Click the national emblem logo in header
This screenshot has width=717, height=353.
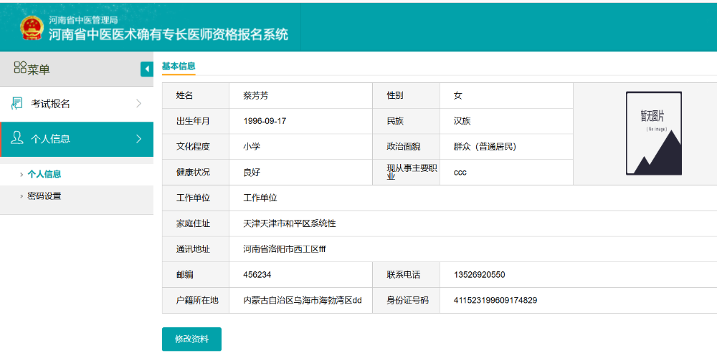click(32, 27)
